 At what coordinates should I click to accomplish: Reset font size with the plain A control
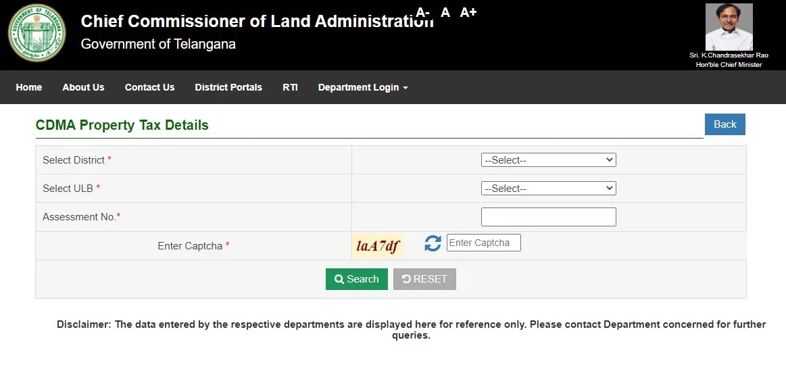click(x=445, y=12)
